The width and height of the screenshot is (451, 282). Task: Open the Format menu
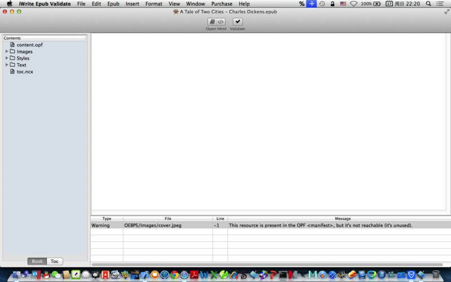[x=154, y=4]
